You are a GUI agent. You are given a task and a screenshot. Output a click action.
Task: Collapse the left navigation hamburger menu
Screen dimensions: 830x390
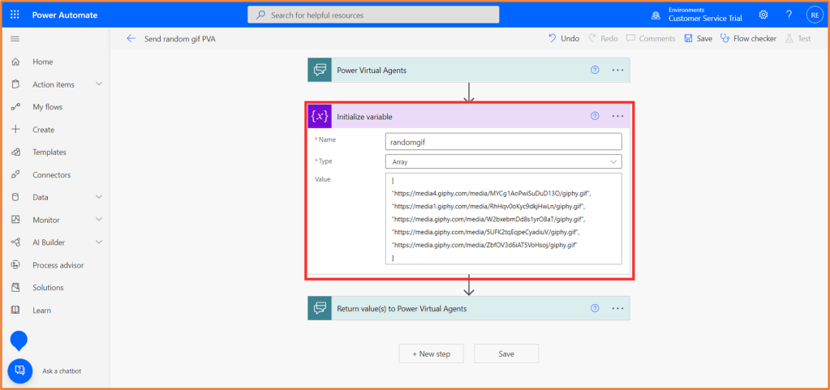[x=15, y=39]
